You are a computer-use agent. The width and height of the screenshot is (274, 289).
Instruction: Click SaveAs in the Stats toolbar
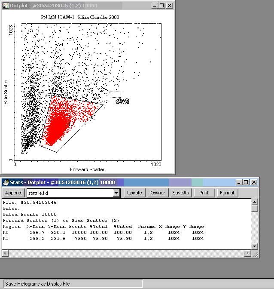[180, 193]
